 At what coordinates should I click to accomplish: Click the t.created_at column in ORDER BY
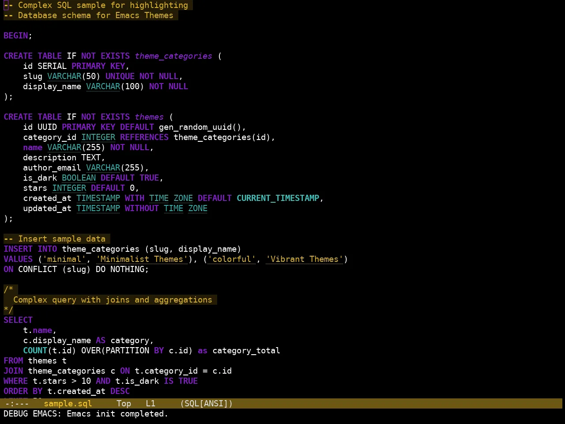click(76, 391)
